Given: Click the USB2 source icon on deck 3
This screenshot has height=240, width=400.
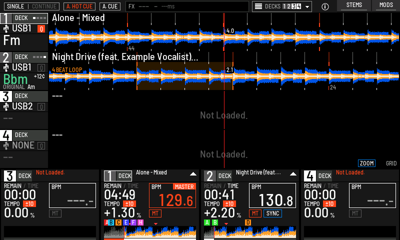Looking at the screenshot, I should point(6,107).
